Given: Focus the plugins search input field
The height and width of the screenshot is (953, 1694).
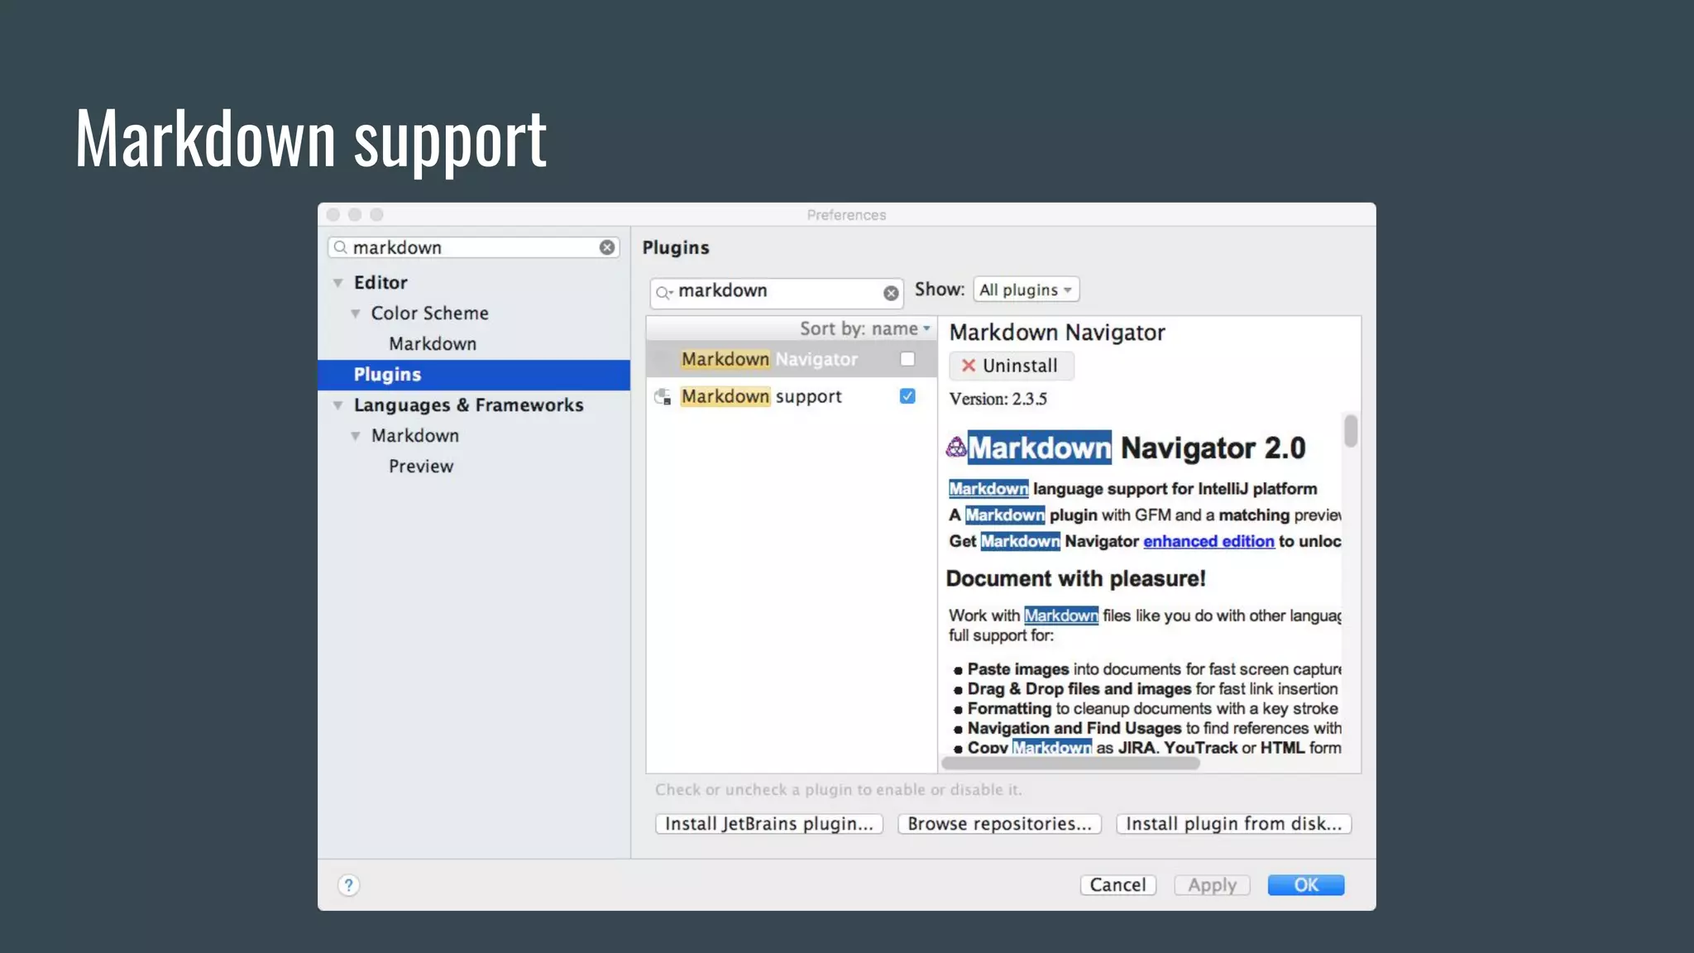Looking at the screenshot, I should coord(777,292).
